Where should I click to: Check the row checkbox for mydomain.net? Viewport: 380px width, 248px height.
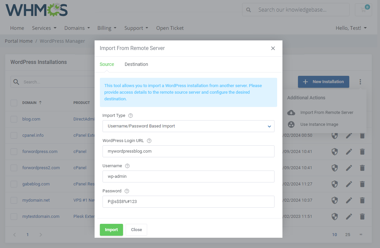pos(14,200)
